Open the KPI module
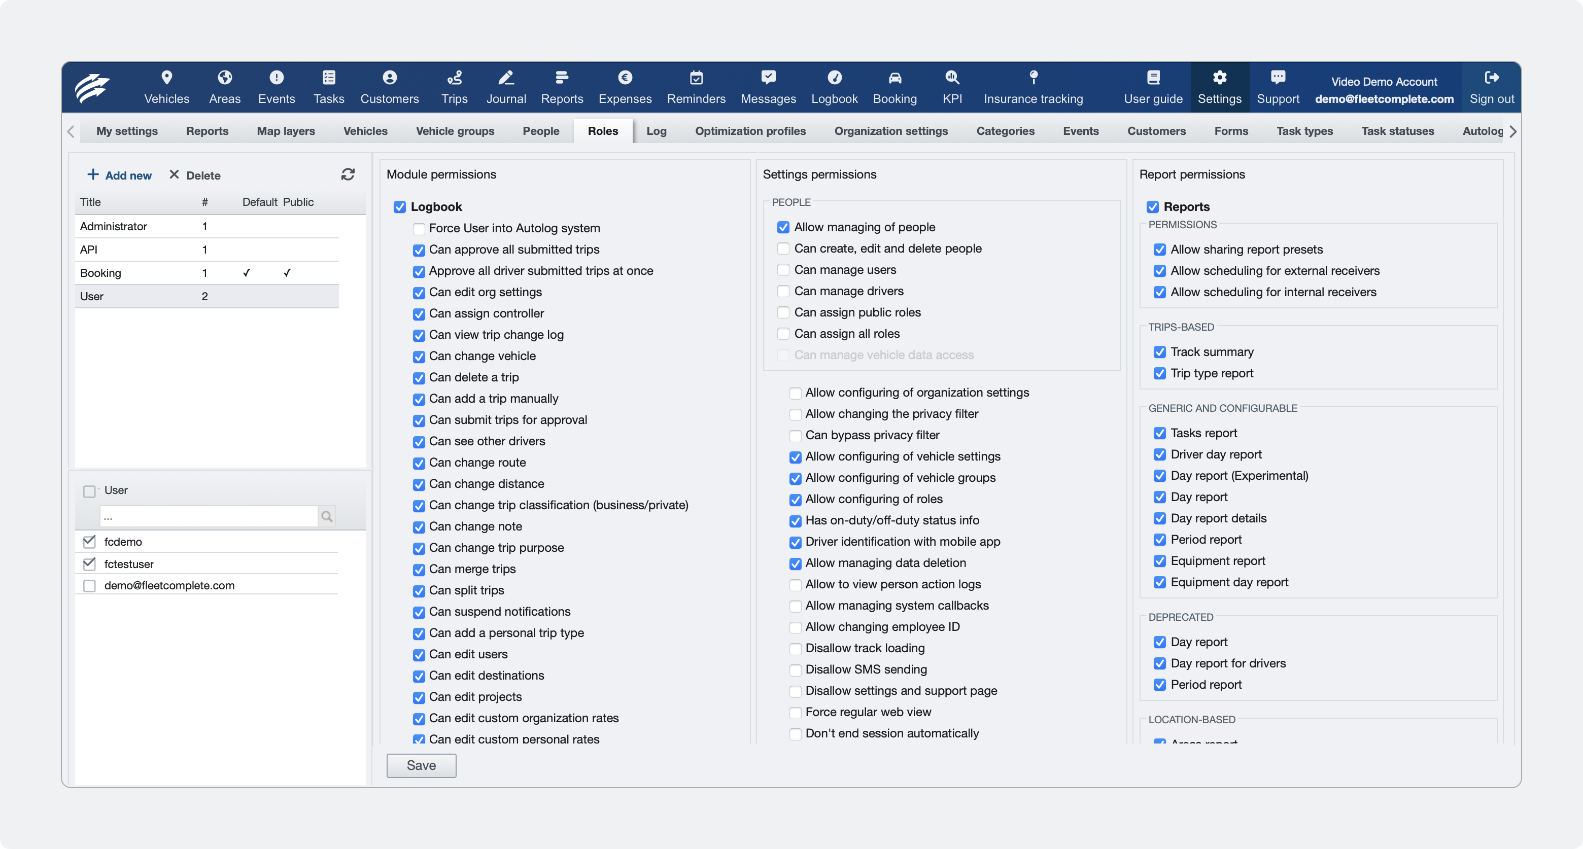 [952, 87]
